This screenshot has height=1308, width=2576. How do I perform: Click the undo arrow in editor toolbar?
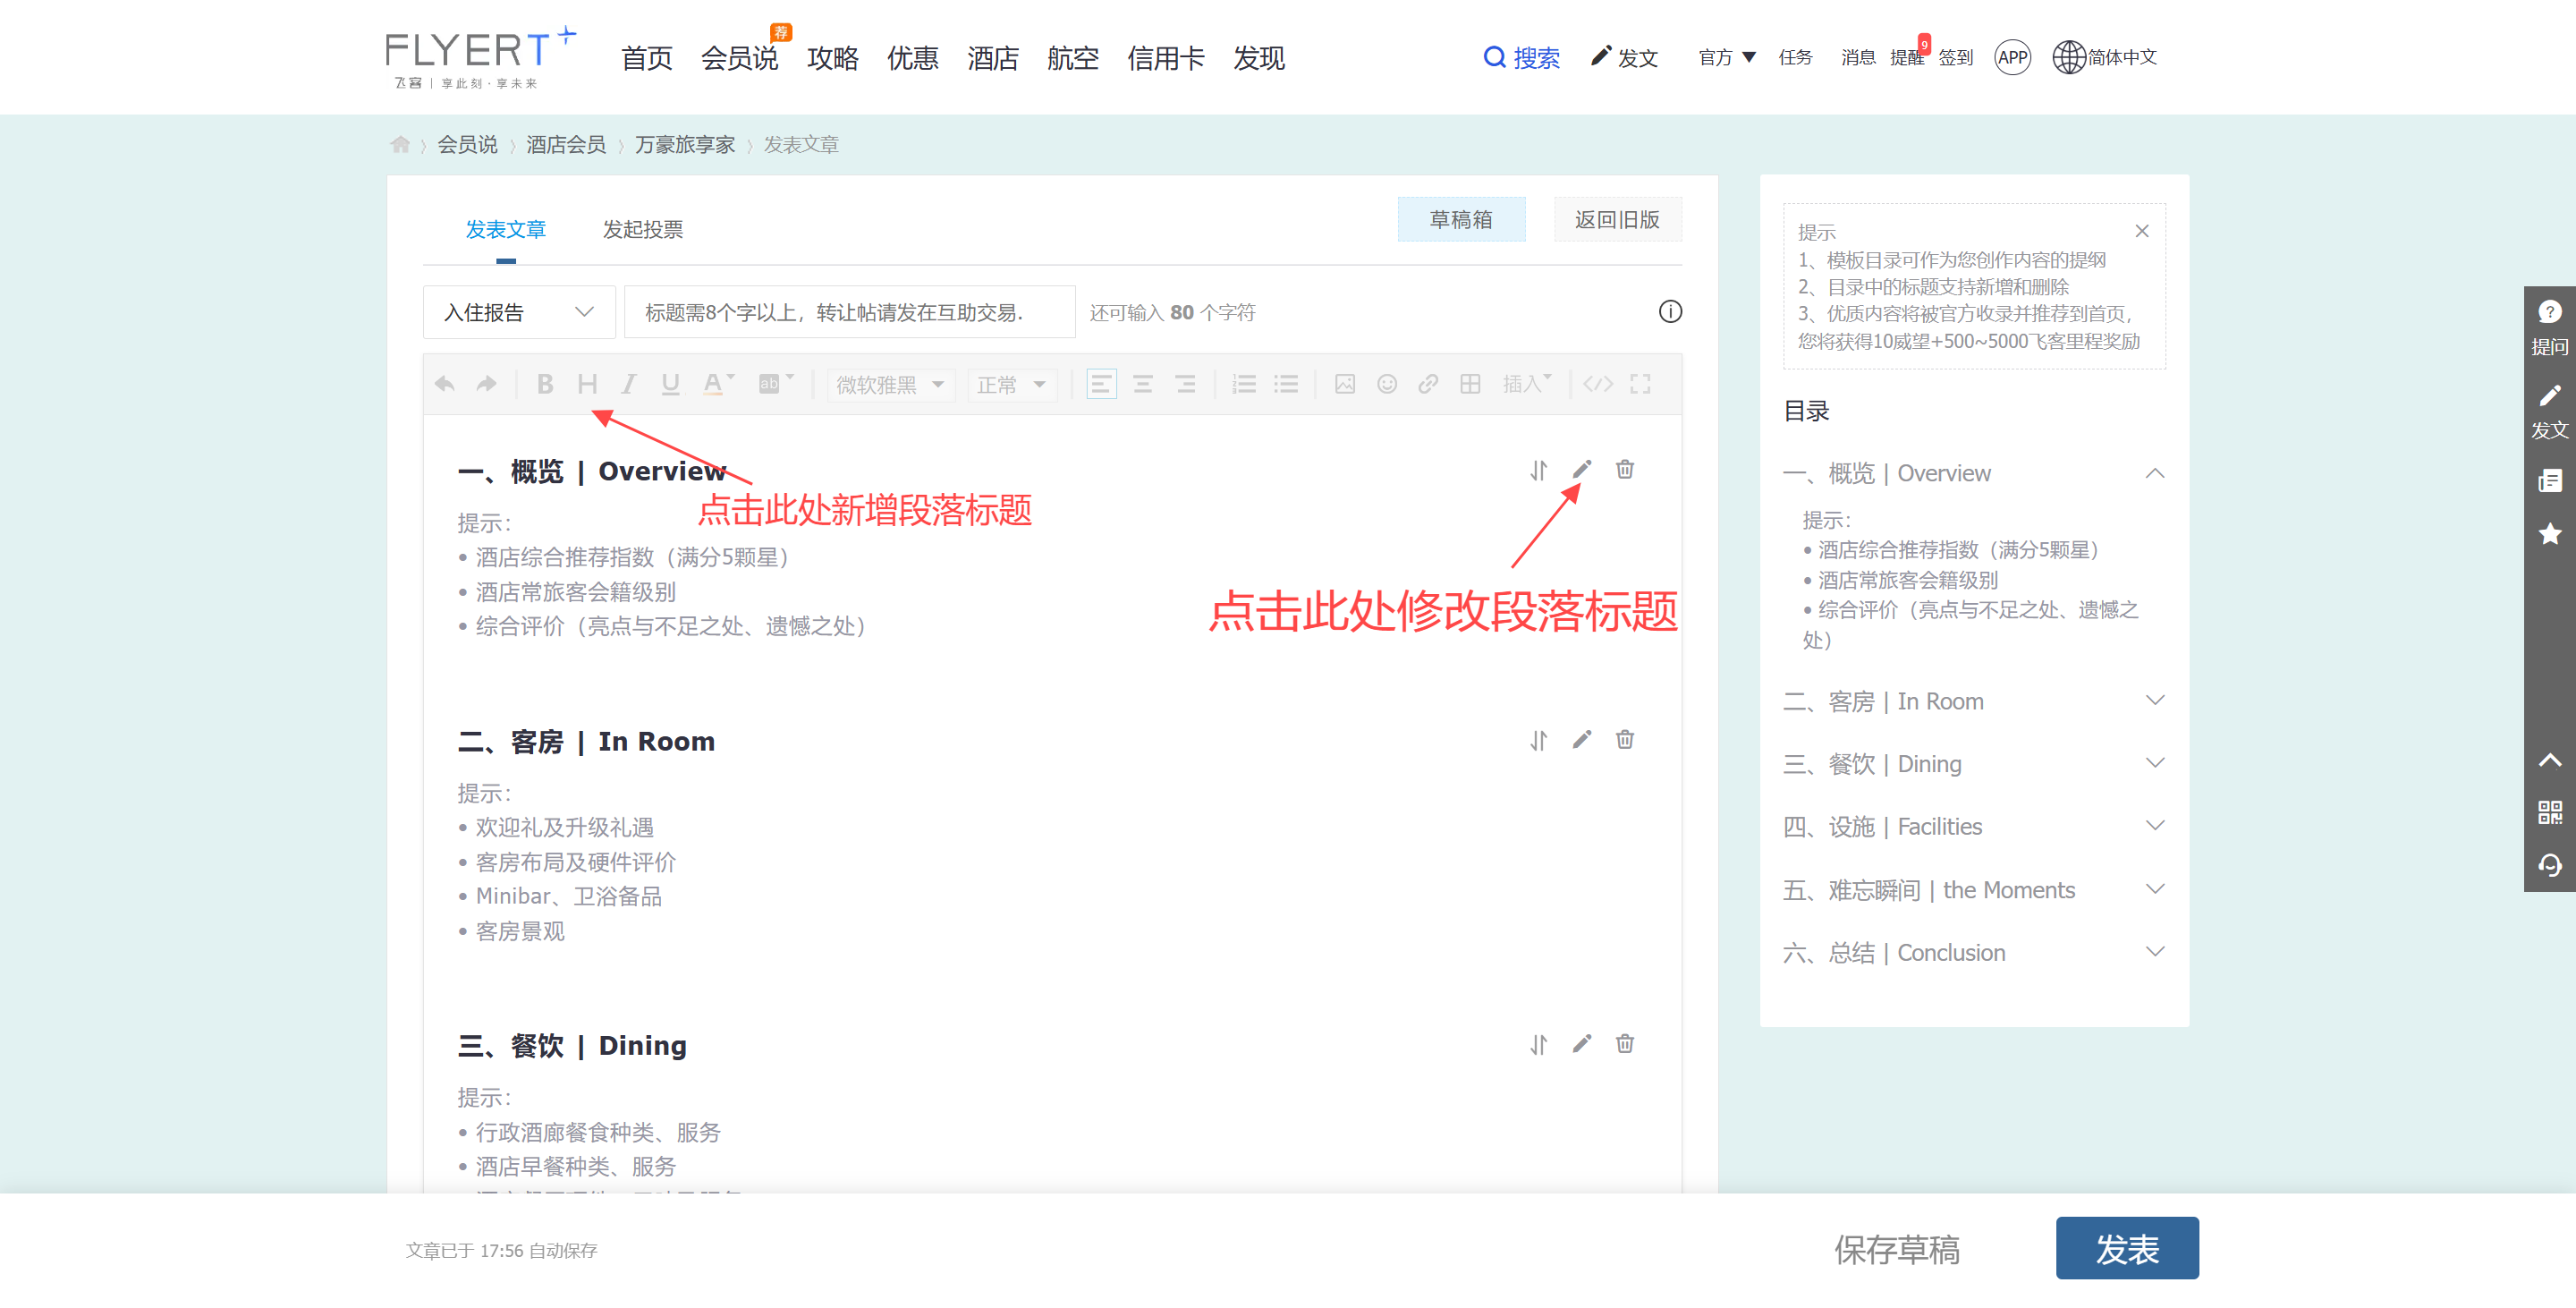pyautogui.click(x=445, y=384)
